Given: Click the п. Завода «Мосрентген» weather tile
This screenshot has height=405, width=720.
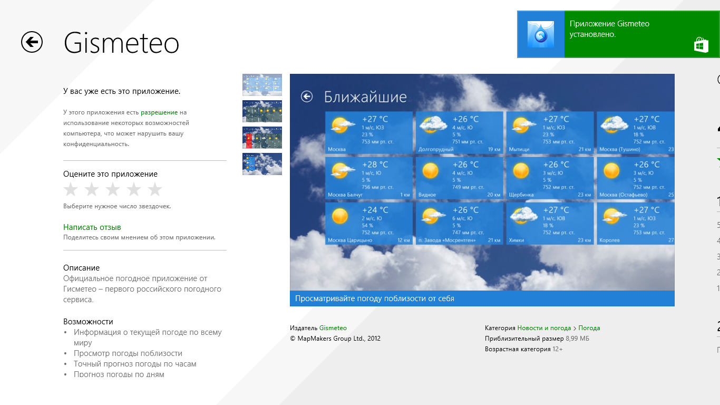Looking at the screenshot, I should [460, 223].
